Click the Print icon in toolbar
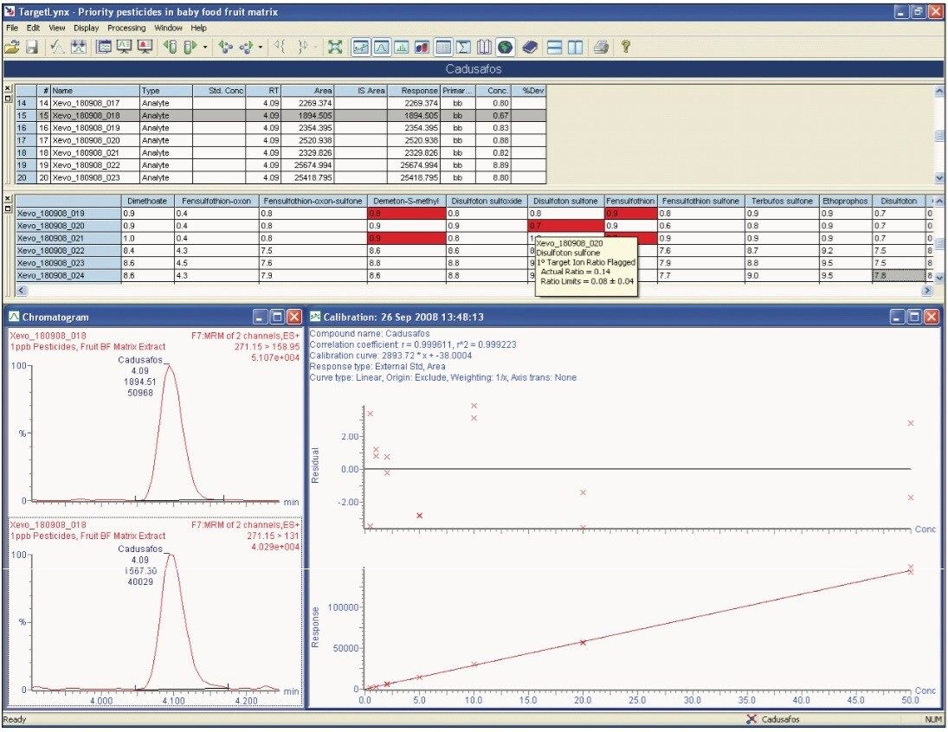Screen dimensions: 948x732 [602, 47]
